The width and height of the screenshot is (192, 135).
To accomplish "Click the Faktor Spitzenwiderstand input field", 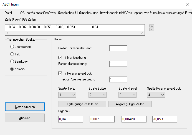I will (118, 48).
